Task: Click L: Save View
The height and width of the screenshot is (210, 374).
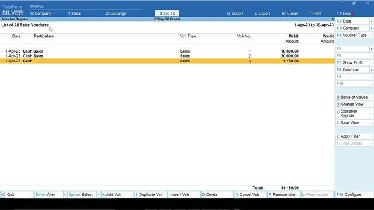Action: point(352,123)
